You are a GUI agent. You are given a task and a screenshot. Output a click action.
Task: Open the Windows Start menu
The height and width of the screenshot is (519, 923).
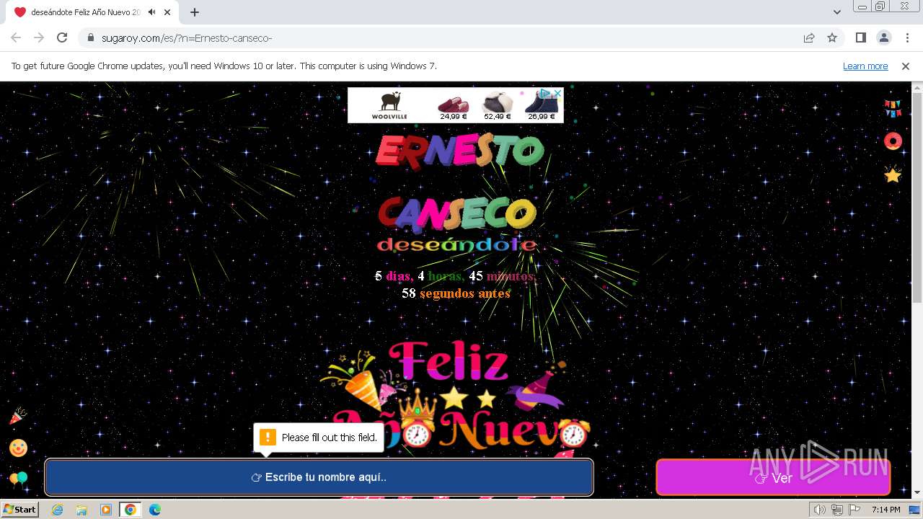coord(20,510)
